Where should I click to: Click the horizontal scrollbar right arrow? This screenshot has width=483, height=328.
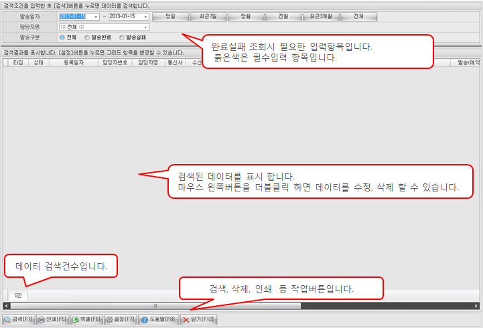476,306
